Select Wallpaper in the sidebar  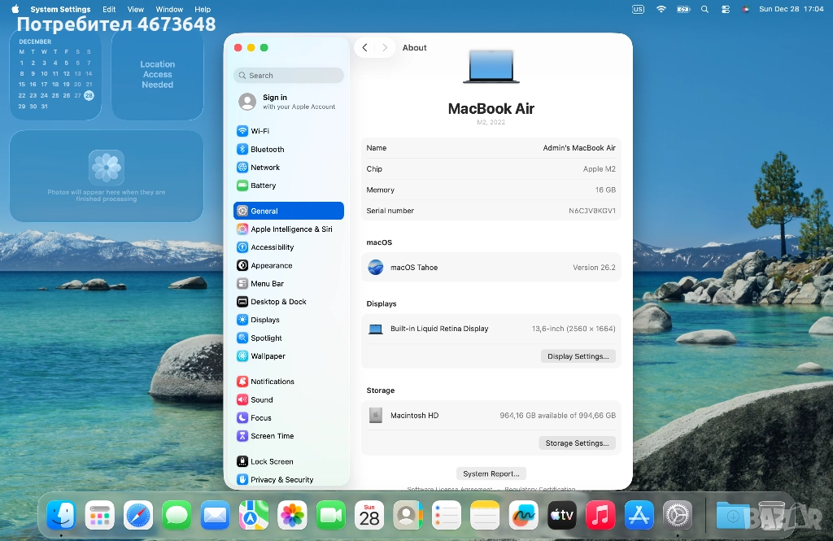coord(268,356)
